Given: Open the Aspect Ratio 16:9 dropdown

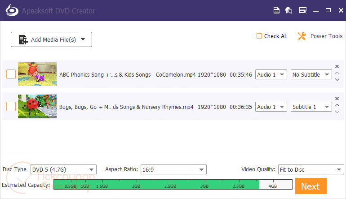Looking at the screenshot, I should click(x=173, y=169).
